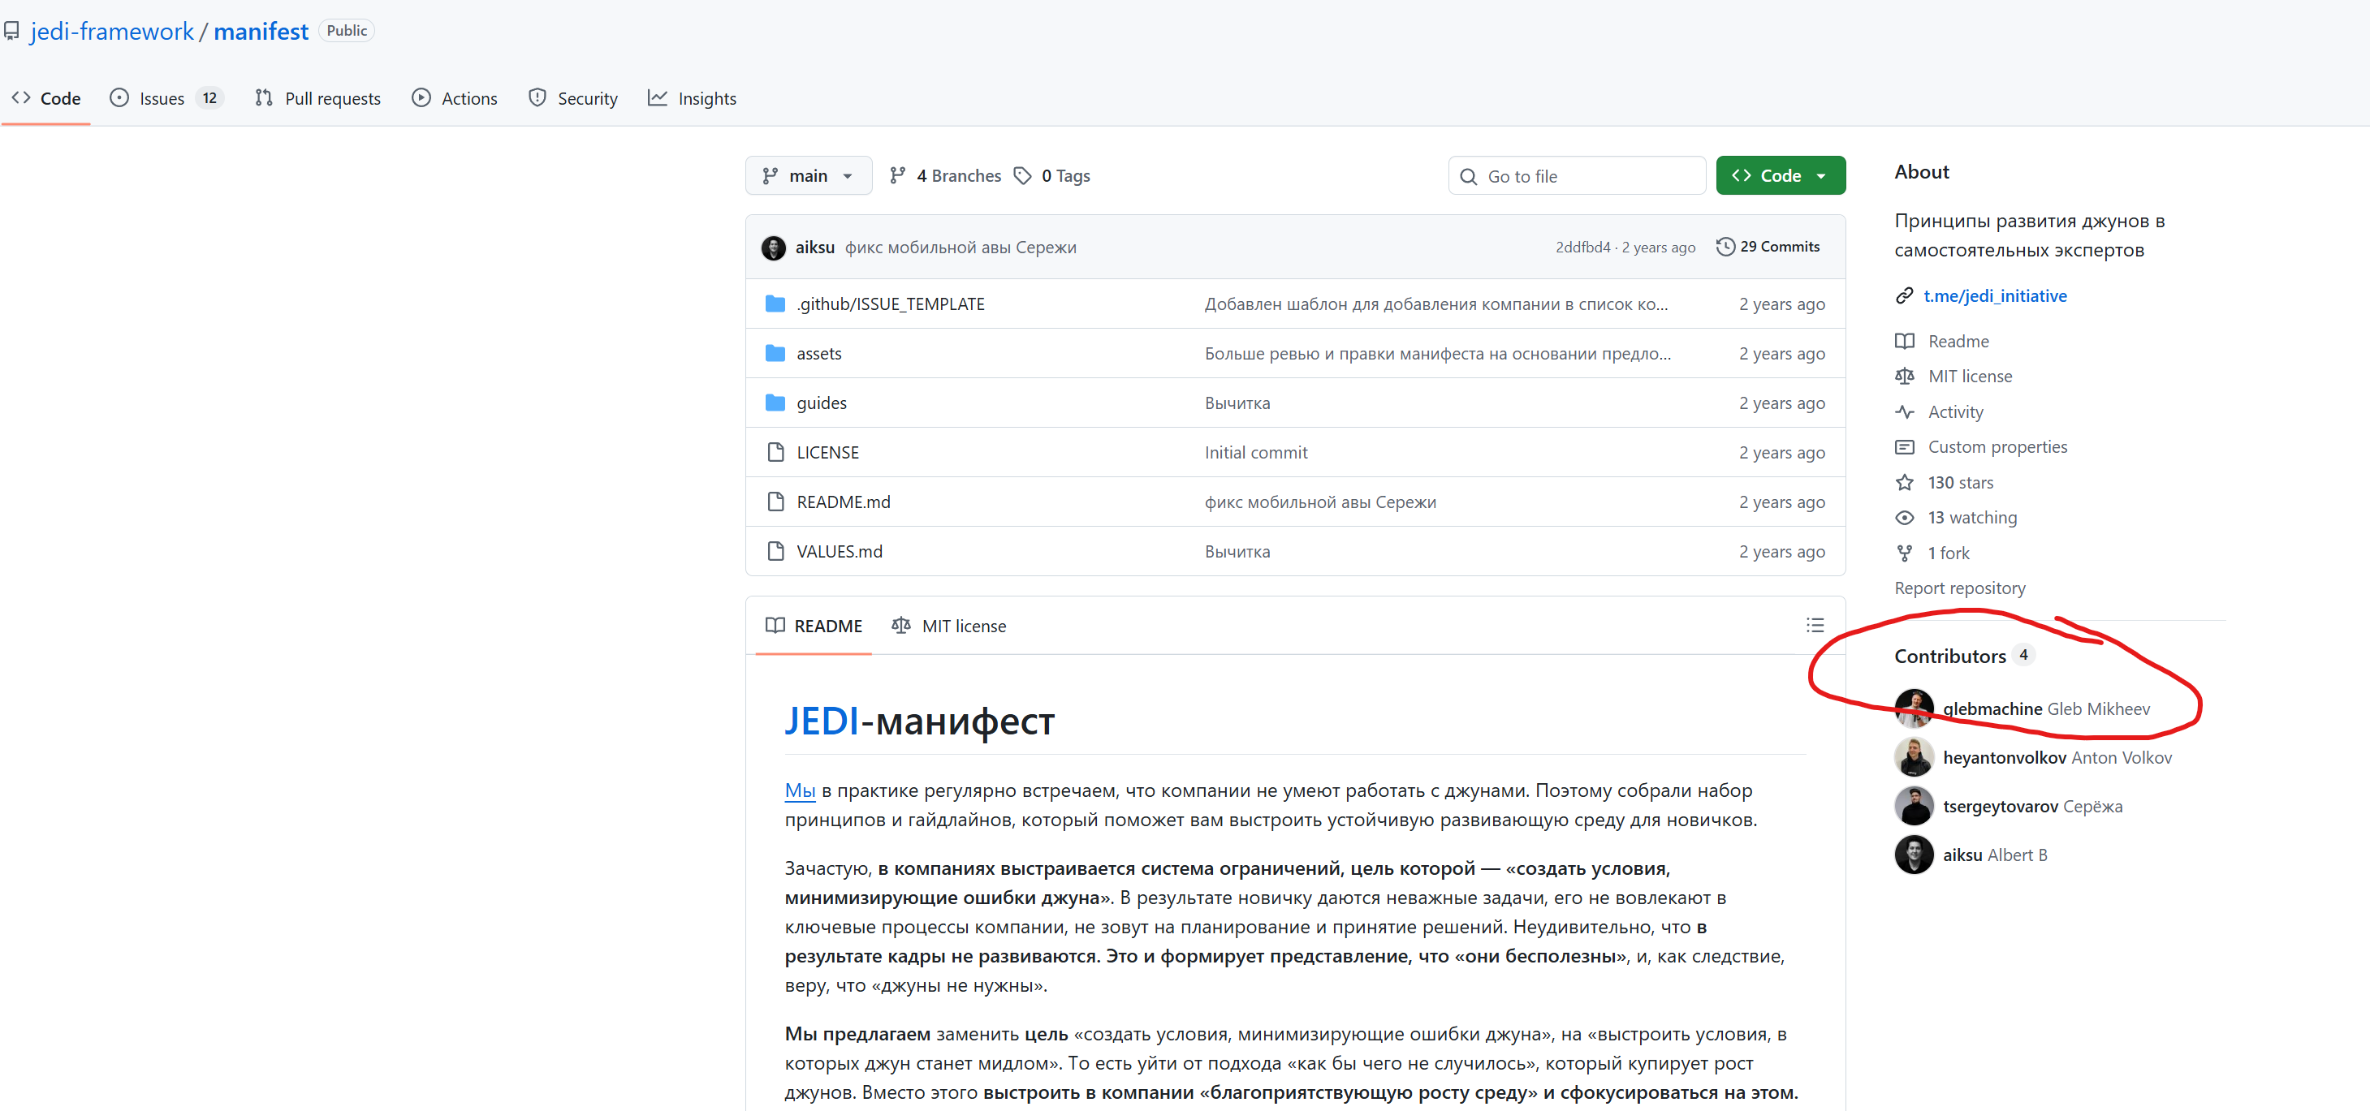View the 4 Branches list
The width and height of the screenshot is (2370, 1111).
point(945,175)
